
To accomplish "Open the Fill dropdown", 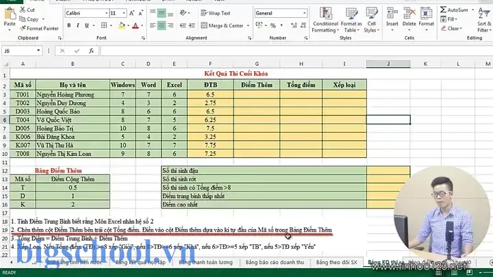I will (x=448, y=19).
